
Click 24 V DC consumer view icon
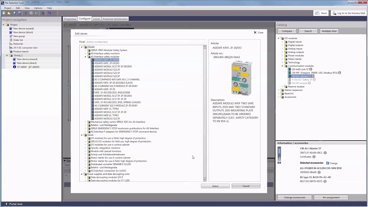(x=11, y=48)
